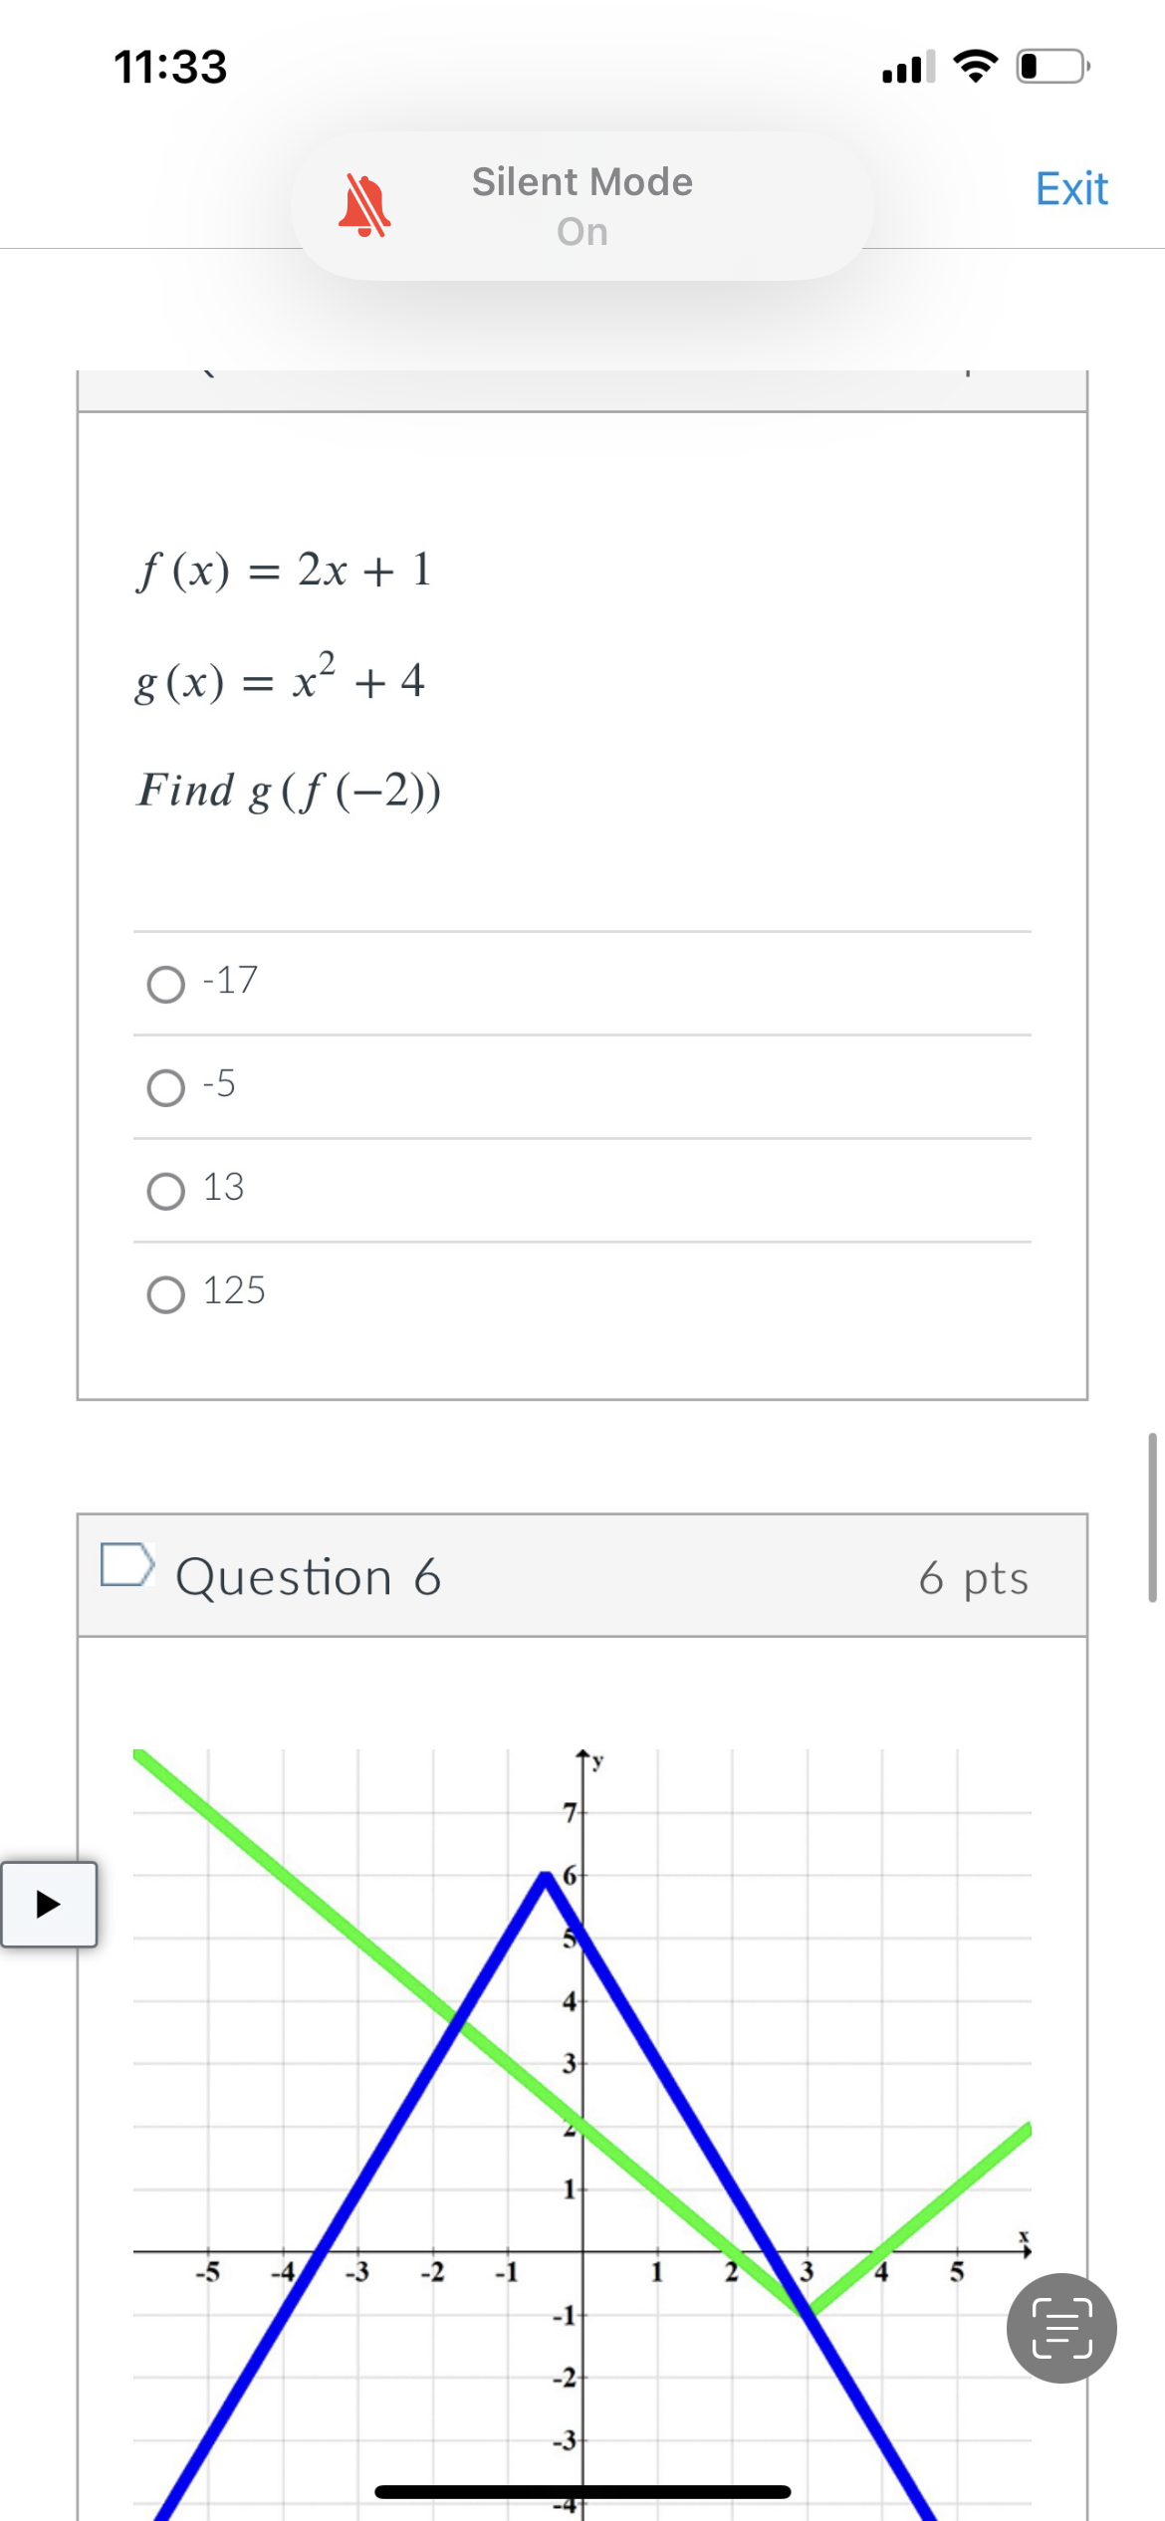Tap the 6 pts label

tap(973, 1578)
